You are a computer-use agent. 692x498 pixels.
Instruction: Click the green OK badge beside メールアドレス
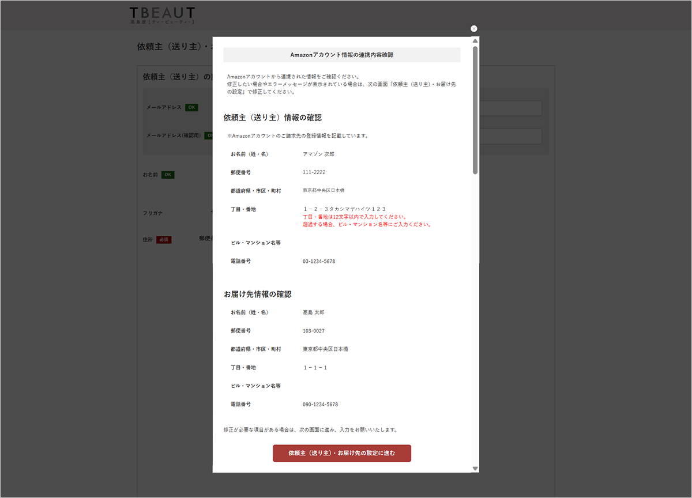point(191,107)
